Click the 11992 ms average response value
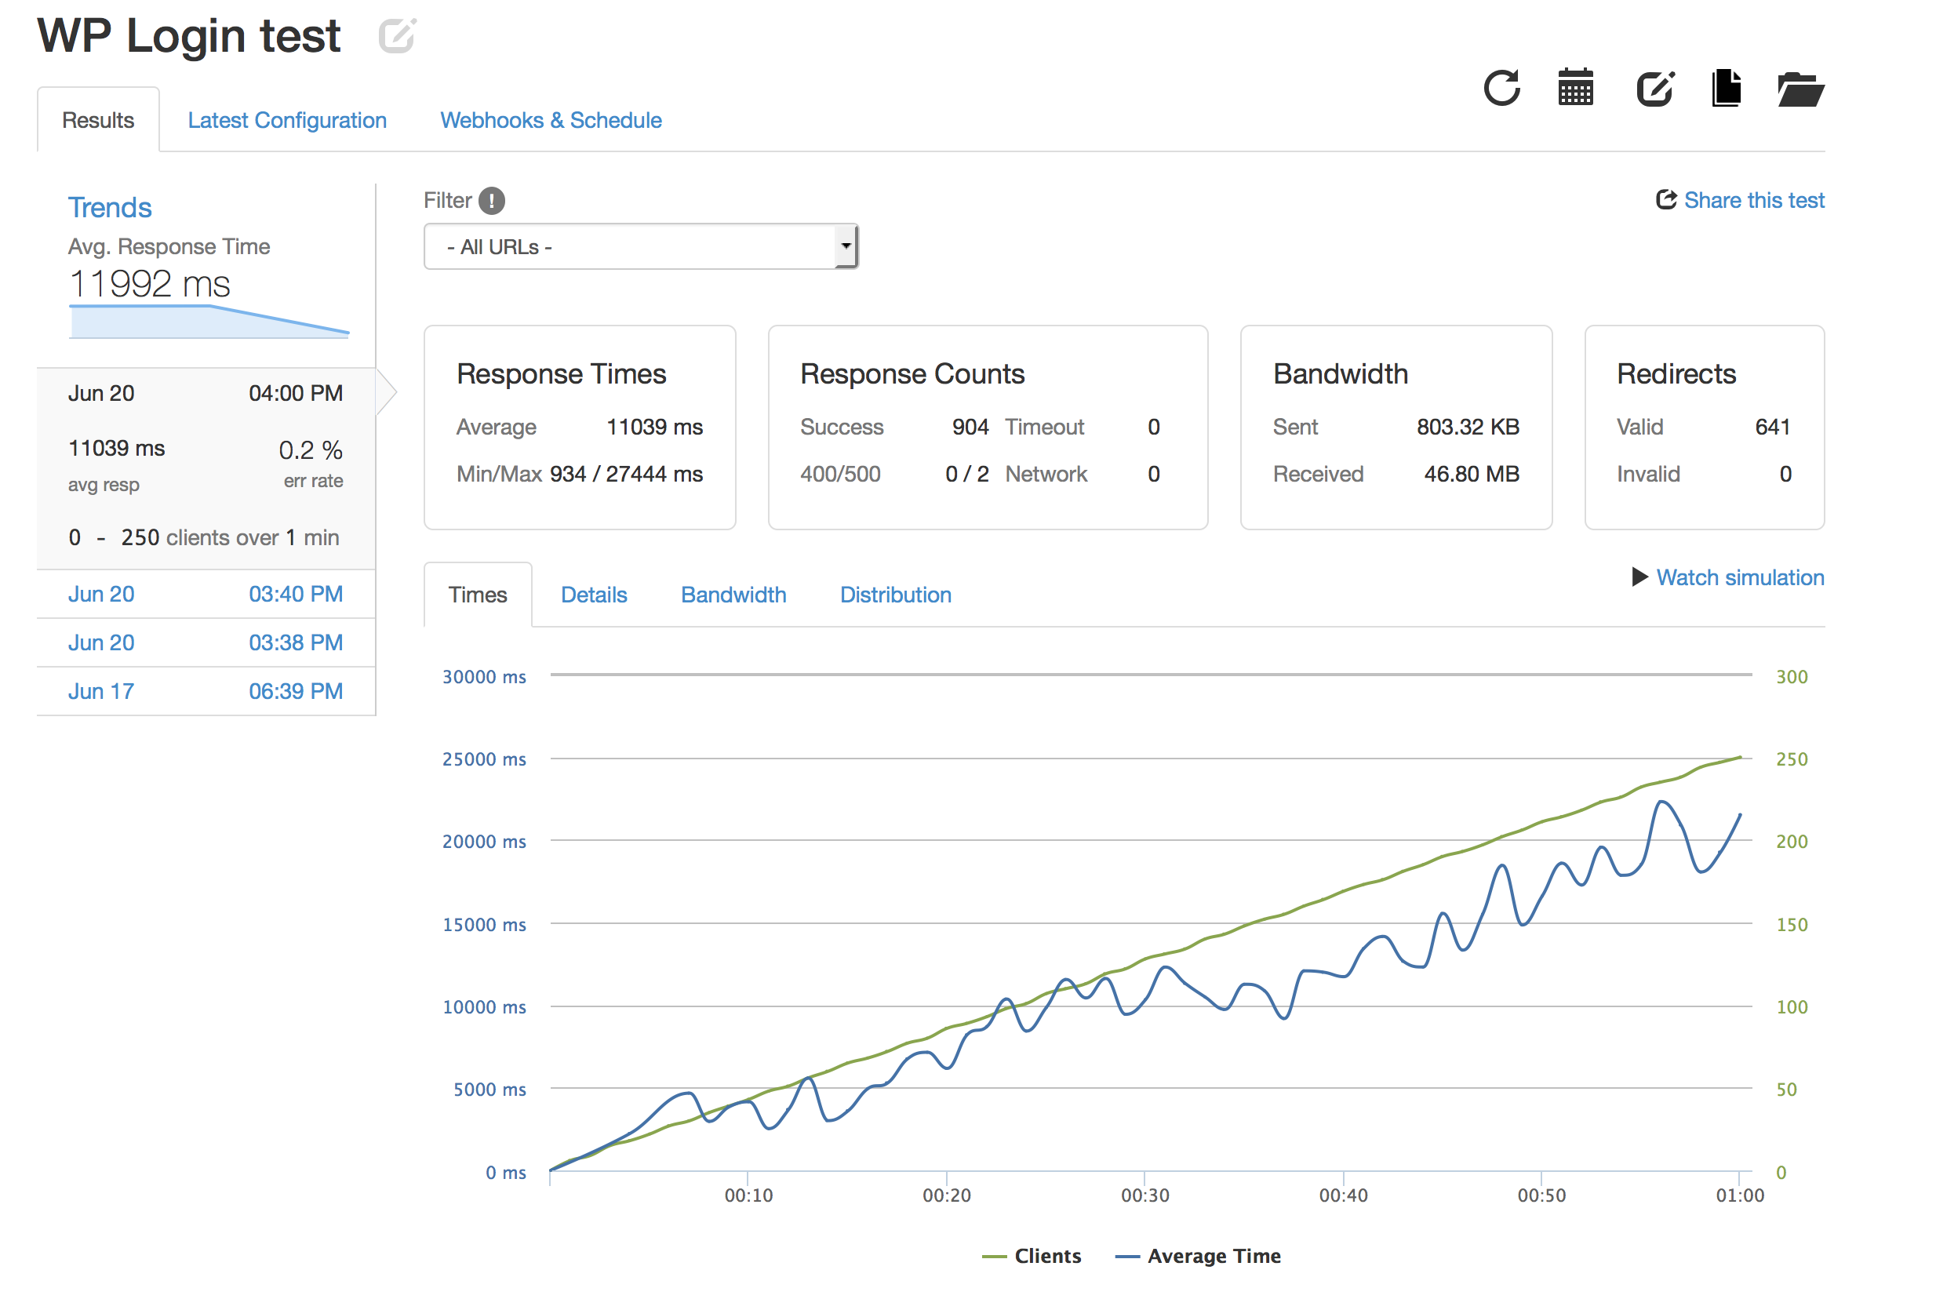Viewport: 1936px width, 1299px height. pos(149,284)
